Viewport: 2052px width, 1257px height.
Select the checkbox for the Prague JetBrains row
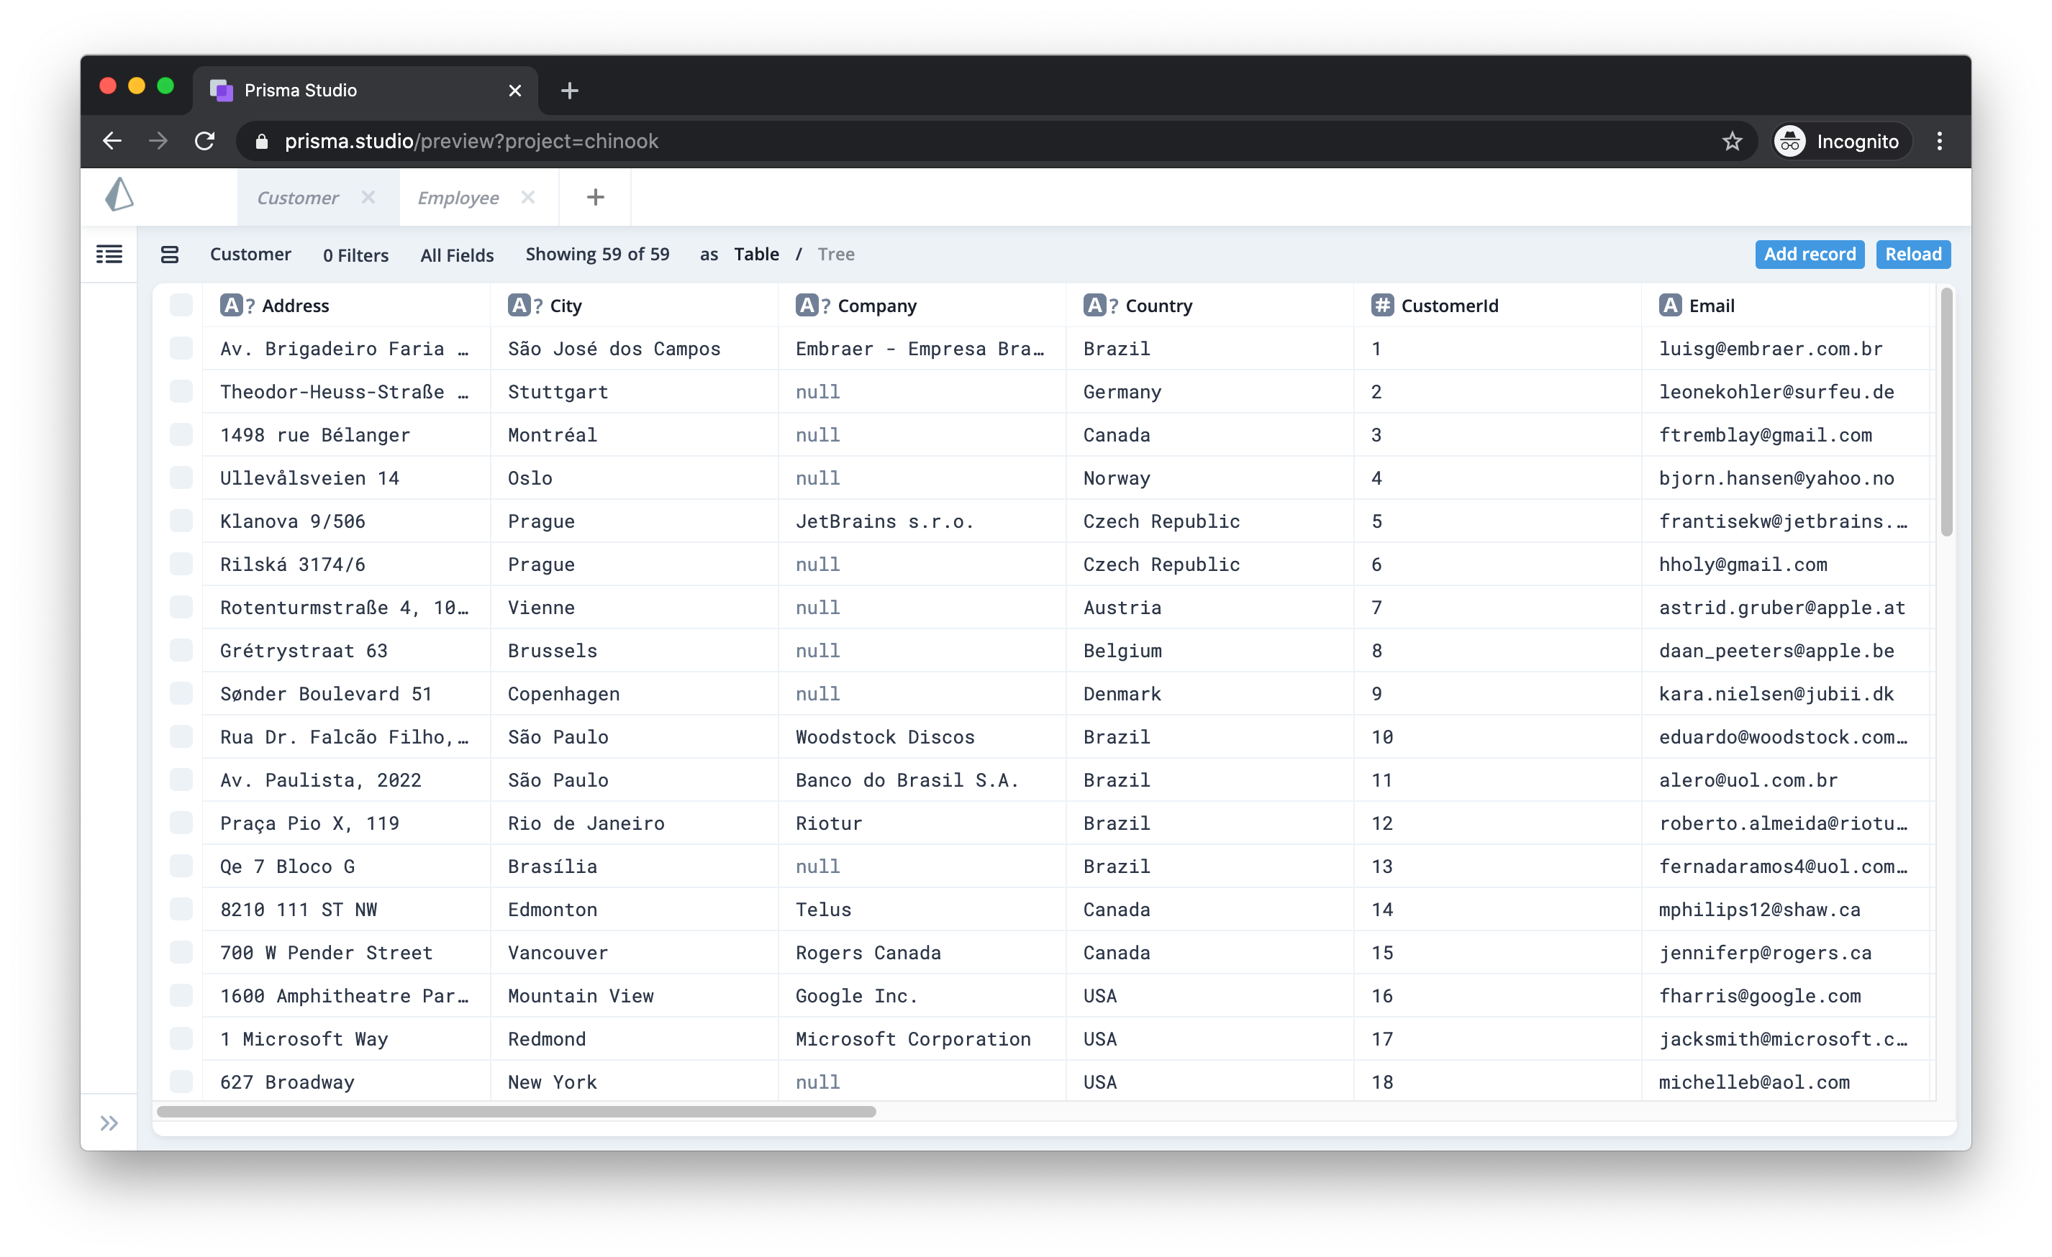click(x=181, y=521)
